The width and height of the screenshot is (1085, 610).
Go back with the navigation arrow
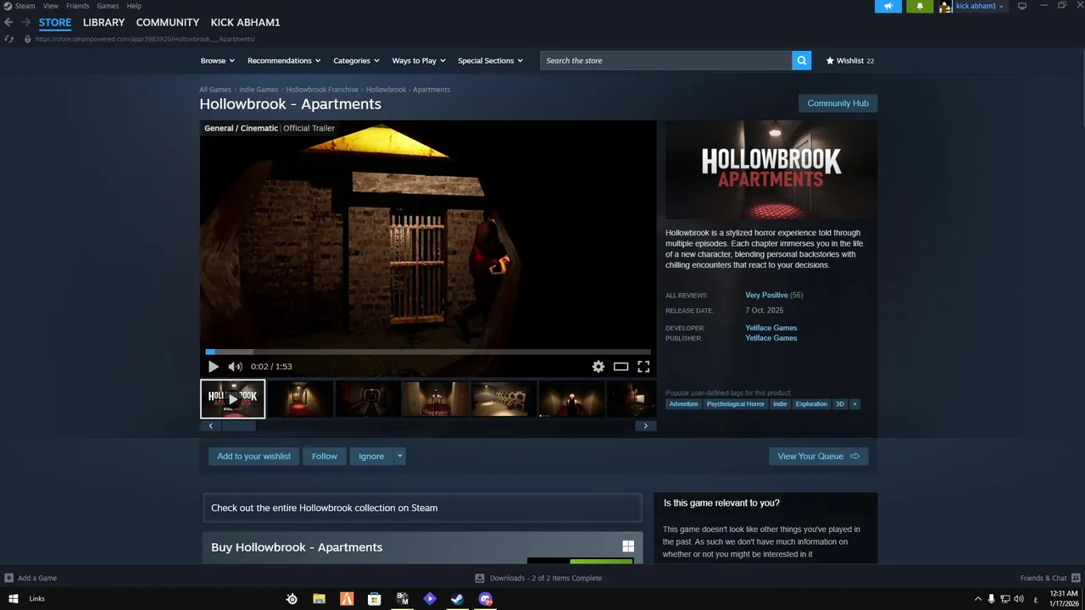(x=8, y=22)
